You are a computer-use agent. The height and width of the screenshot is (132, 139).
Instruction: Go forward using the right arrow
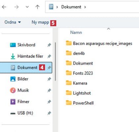(x=17, y=7)
